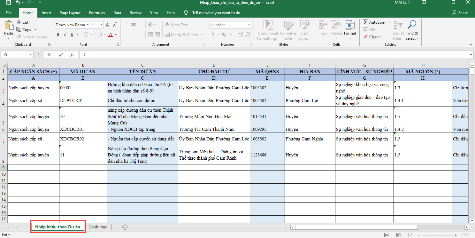Expand the Number format dropdown
The image size is (475, 238).
pos(249,25)
